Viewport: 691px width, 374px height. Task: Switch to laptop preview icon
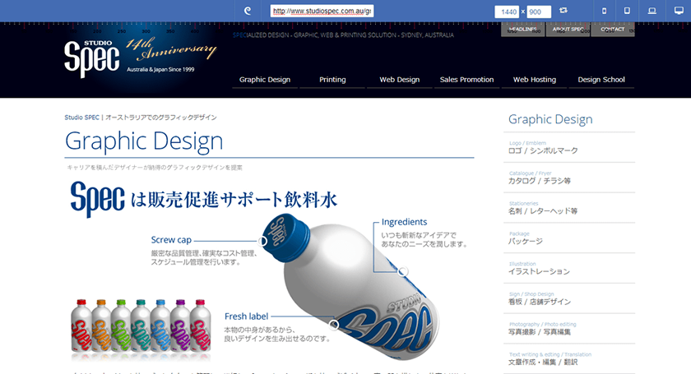(x=652, y=11)
